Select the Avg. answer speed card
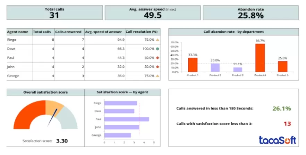306x155 pixels. coord(153,13)
